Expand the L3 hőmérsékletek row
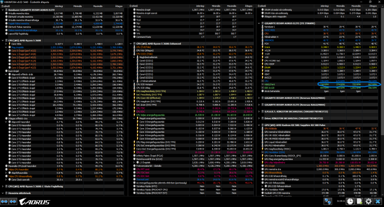This screenshot has width=384, height=207. 134,81
